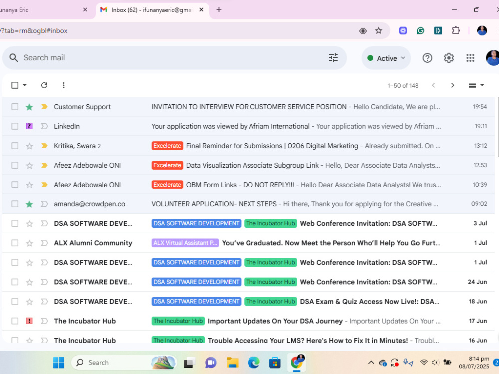Go to the next page of emails

click(x=452, y=85)
